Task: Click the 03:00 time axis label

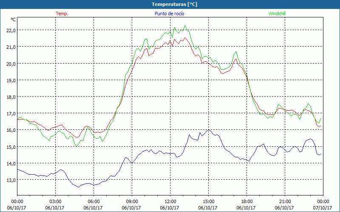Action: 56,201
